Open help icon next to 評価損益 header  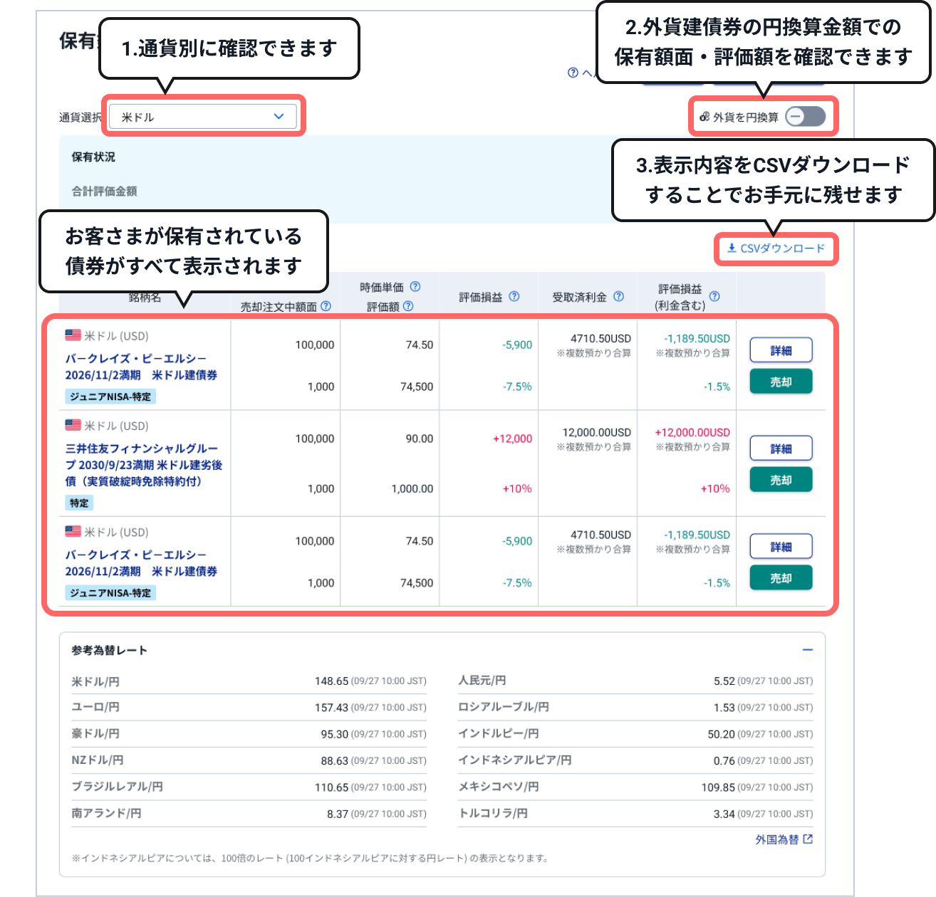point(514,296)
